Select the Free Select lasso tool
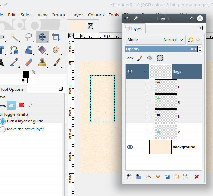This screenshot has width=213, height=196. pos(28,37)
